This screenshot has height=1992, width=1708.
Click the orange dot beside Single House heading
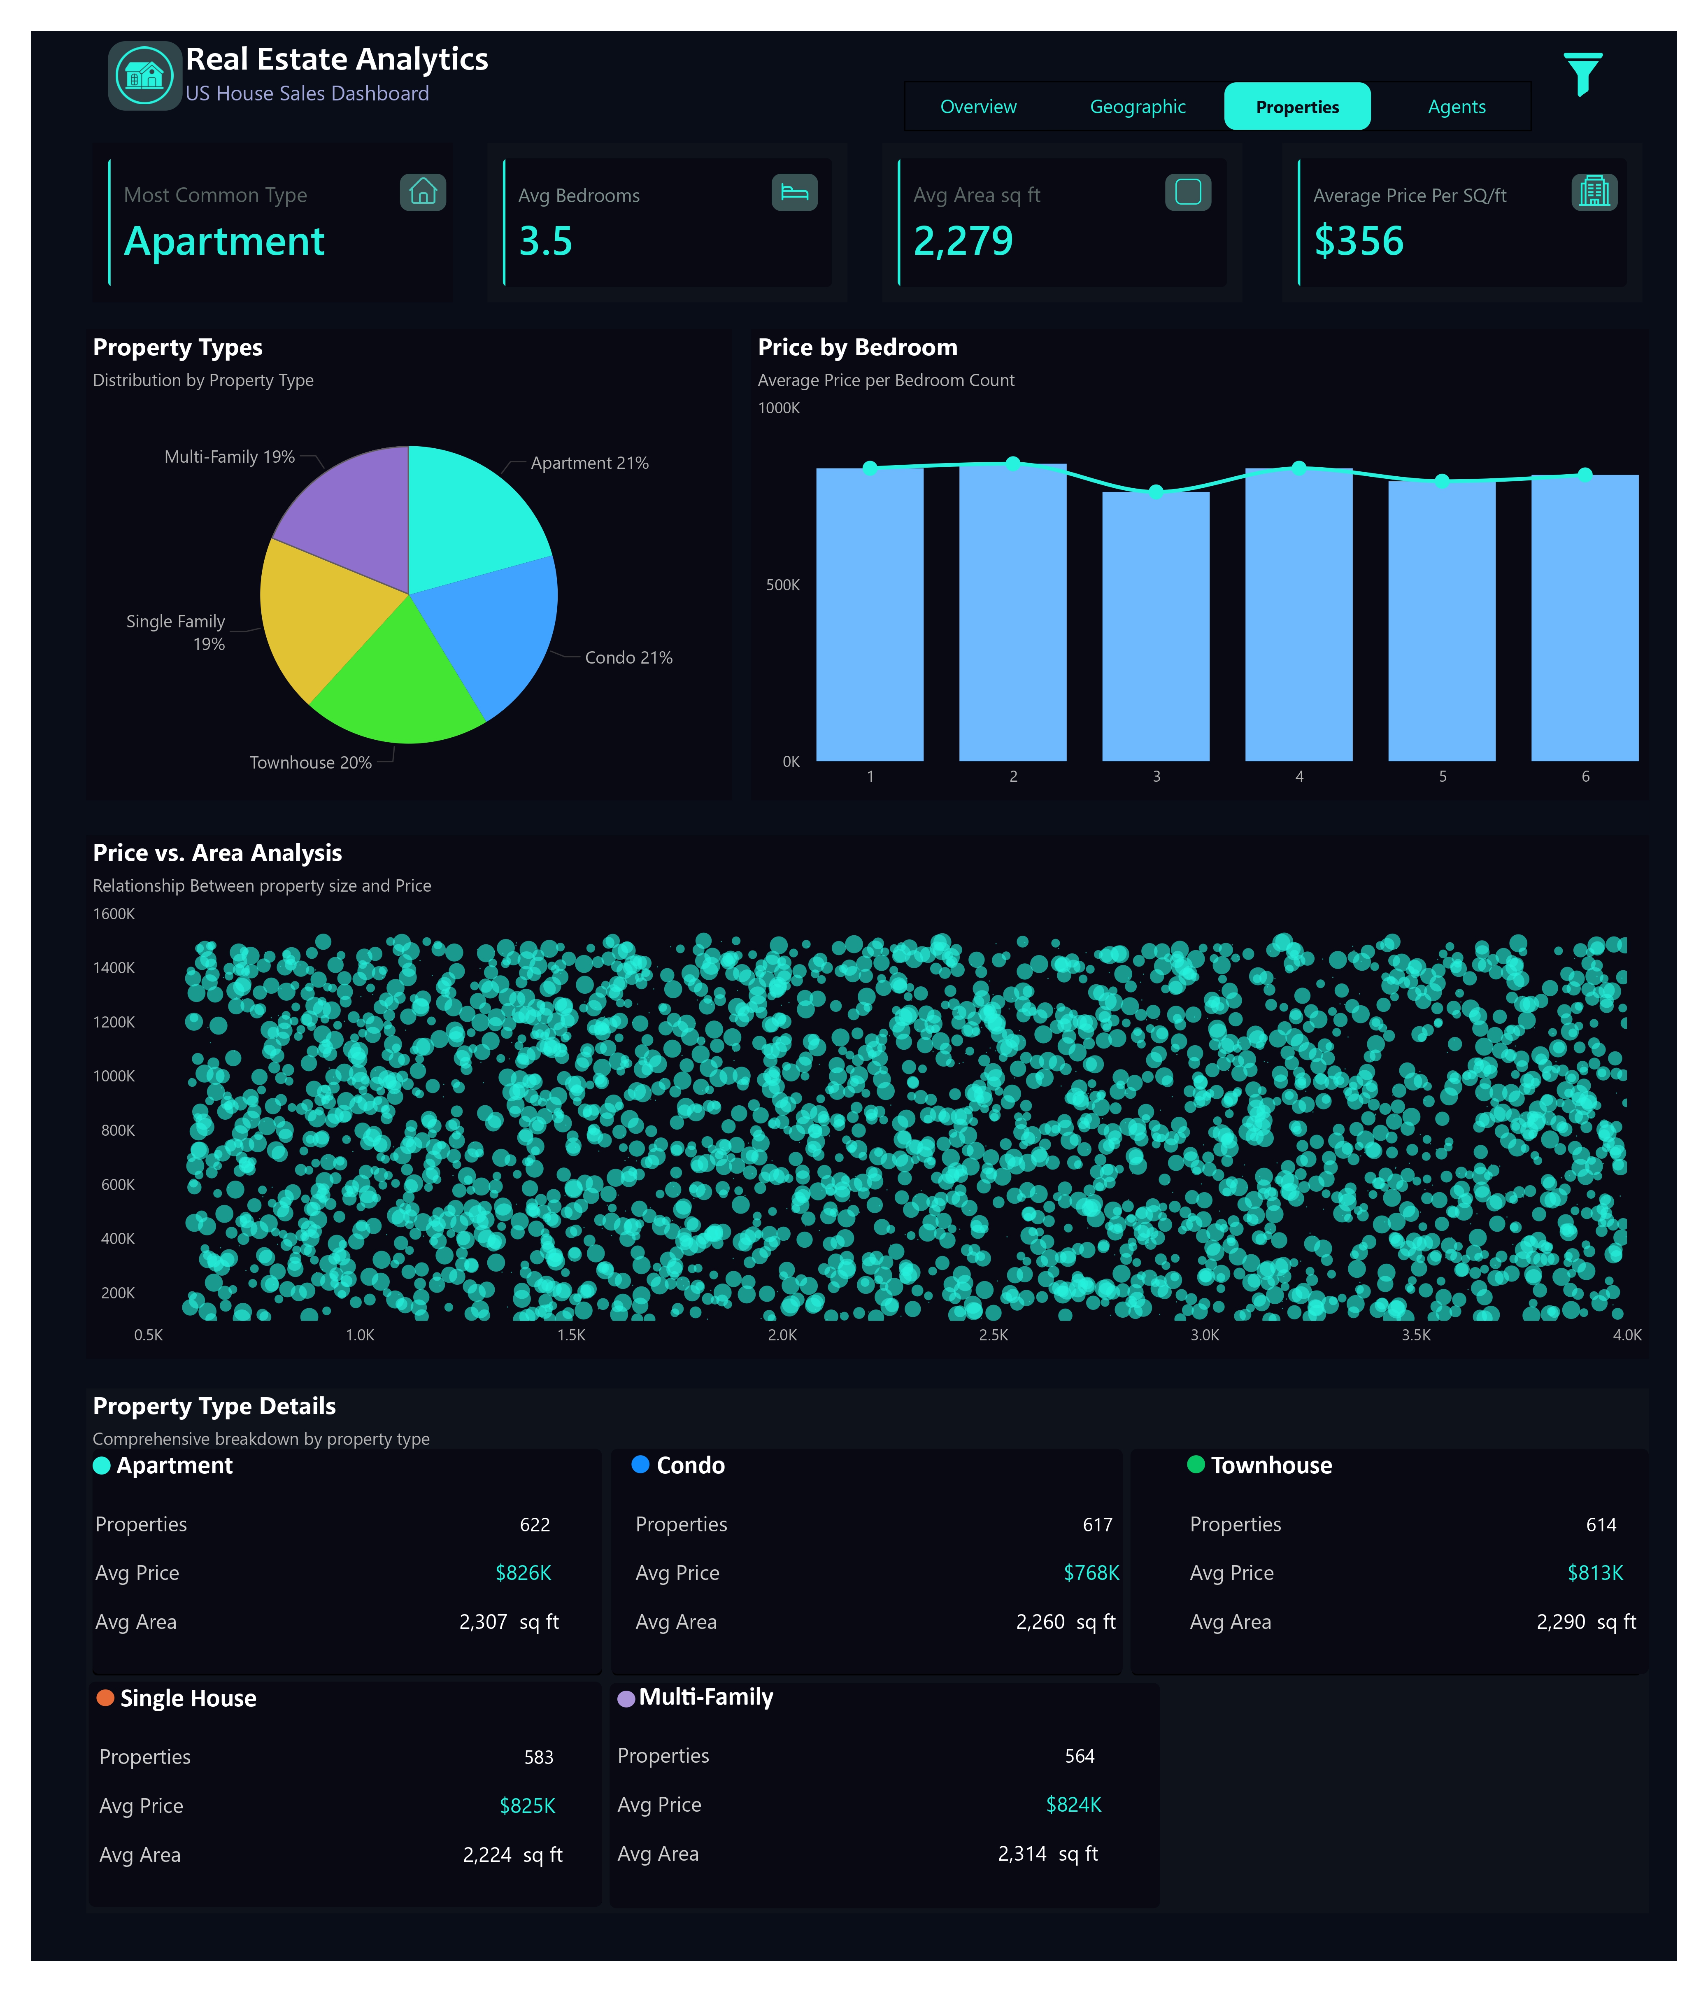[x=106, y=1698]
